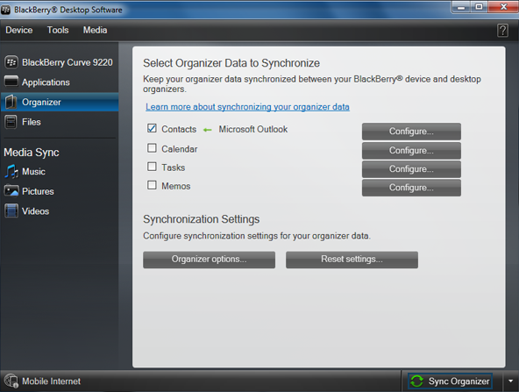Click the Mobile Internet globe icon

pos(11,381)
